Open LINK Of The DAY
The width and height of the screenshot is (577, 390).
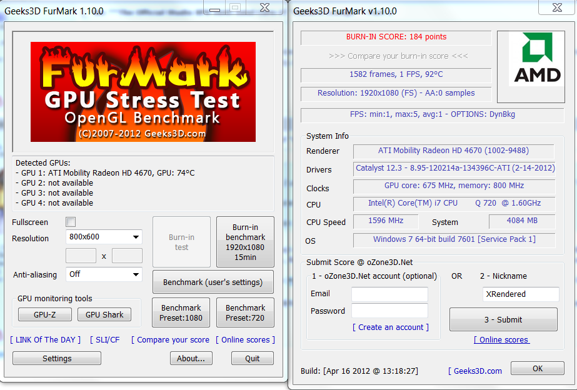(45, 340)
